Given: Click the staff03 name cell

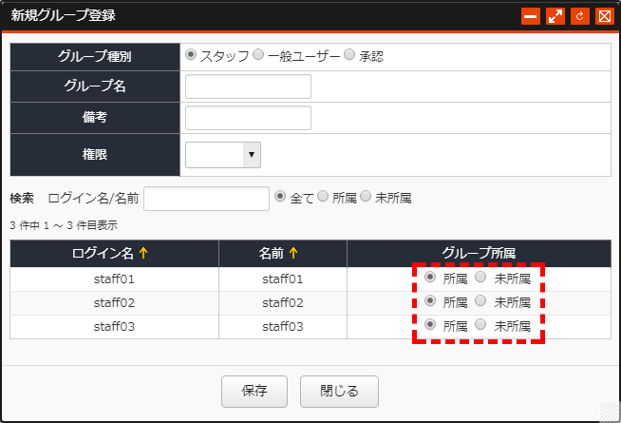Looking at the screenshot, I should point(283,327).
